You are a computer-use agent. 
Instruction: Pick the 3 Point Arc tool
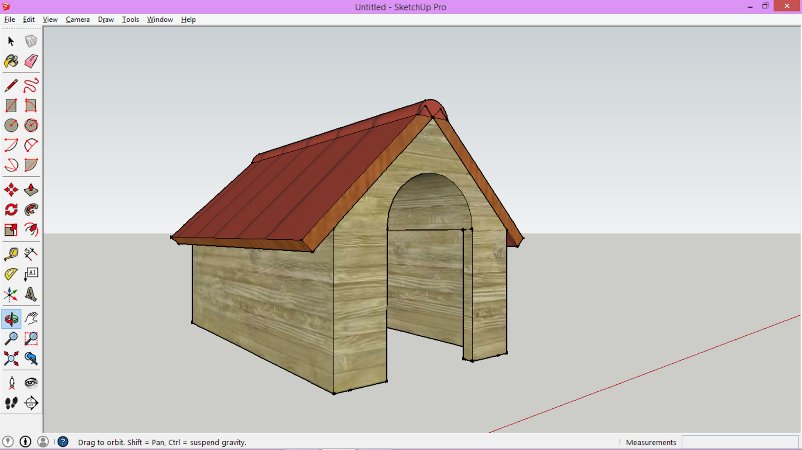(x=11, y=165)
